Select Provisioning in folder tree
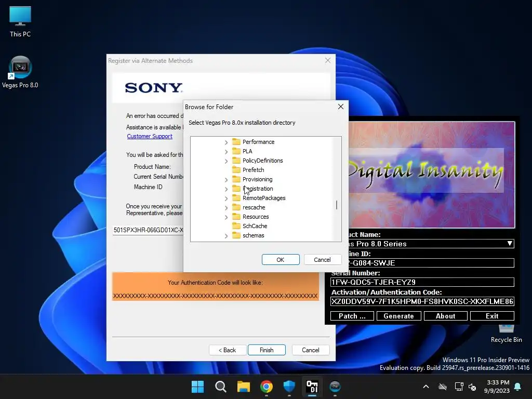Image resolution: width=532 pixels, height=399 pixels. [x=257, y=179]
